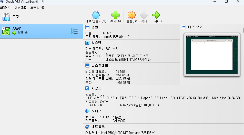Click the '16 MB' video memory value
244x135 pixels.
[x=120, y=72]
